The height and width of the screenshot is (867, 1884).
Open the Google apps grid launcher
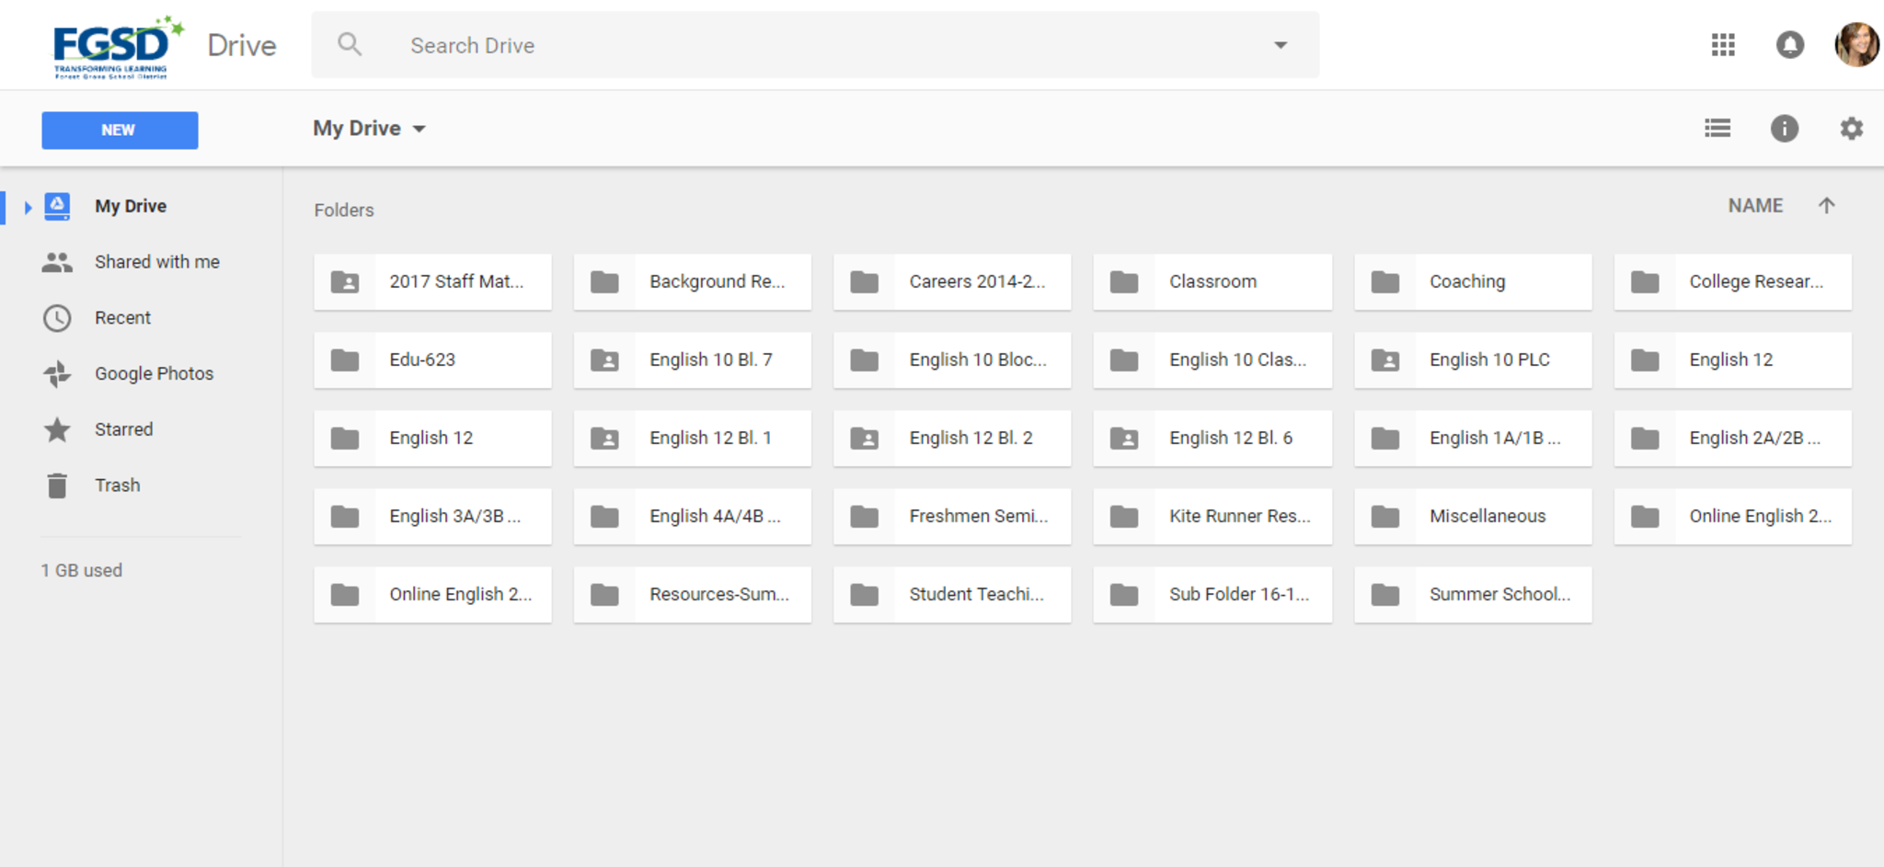[x=1723, y=45]
